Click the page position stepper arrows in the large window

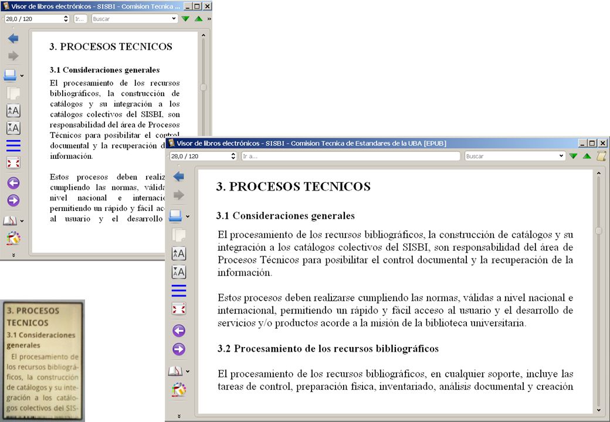coord(233,156)
